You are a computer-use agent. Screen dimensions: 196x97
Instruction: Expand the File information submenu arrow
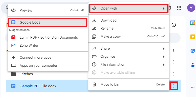pyautogui.click(x=164, y=65)
